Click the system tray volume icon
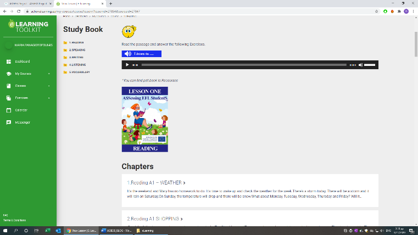The height and width of the screenshot is (235, 418). [382, 231]
